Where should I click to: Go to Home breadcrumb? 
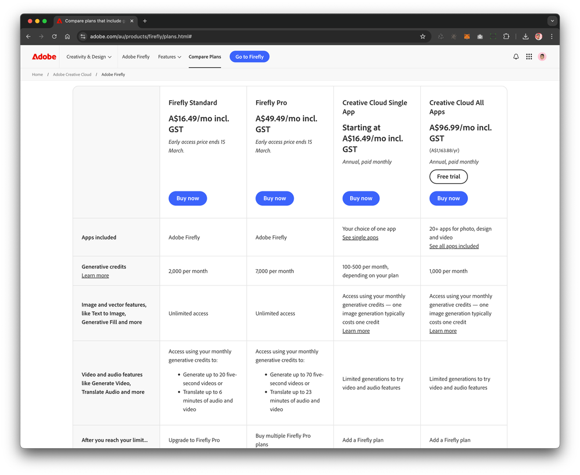(37, 74)
